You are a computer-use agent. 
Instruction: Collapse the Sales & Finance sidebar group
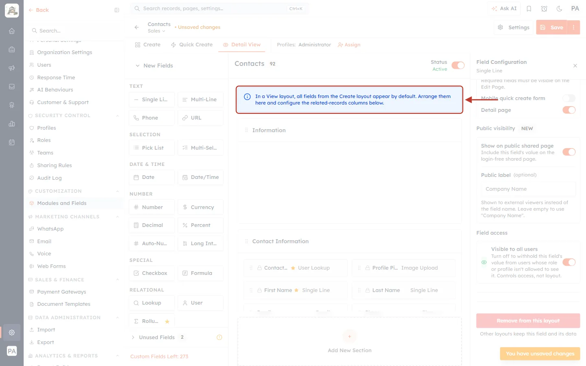[x=118, y=280]
